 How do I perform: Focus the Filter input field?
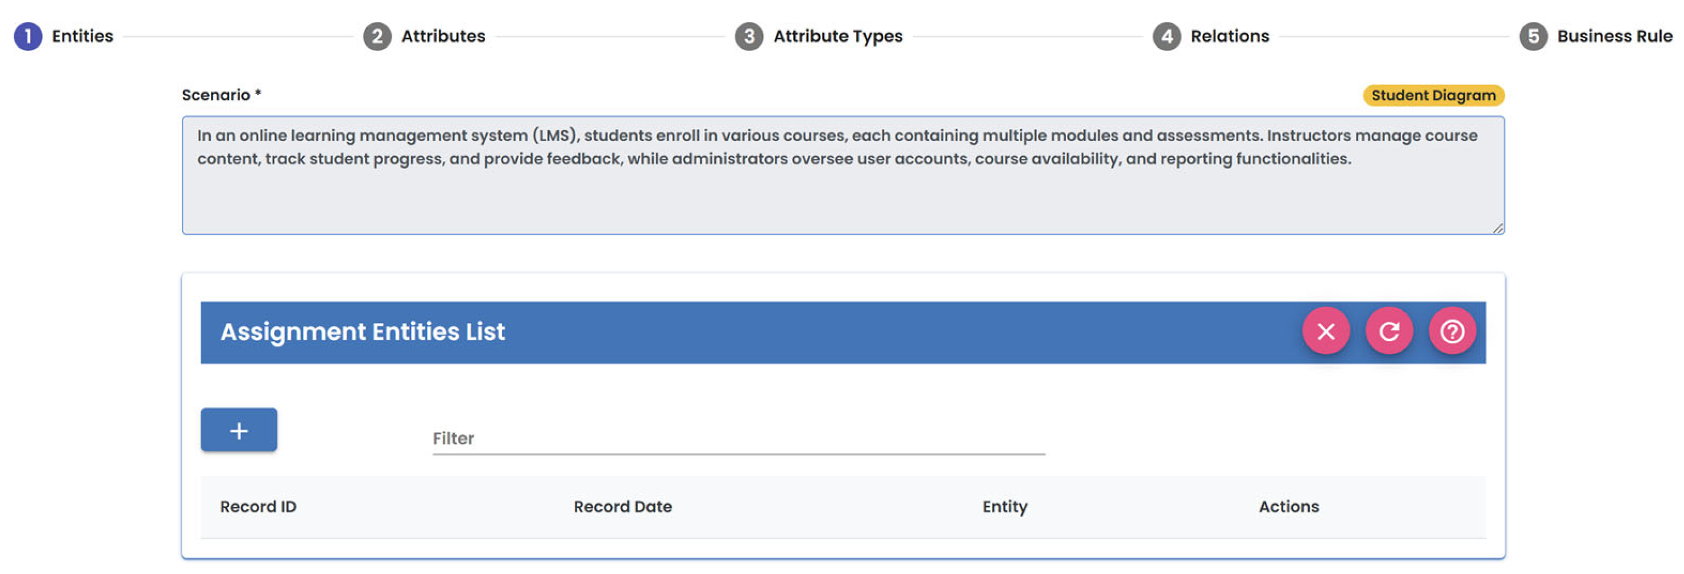[x=738, y=438]
